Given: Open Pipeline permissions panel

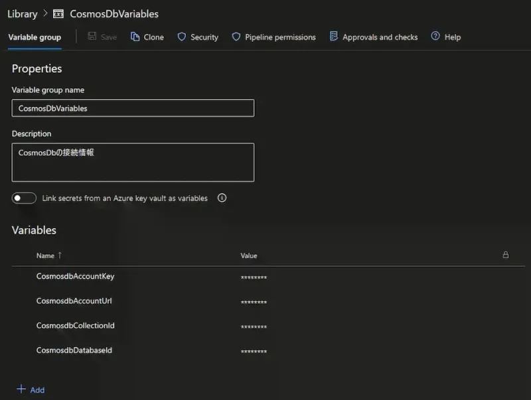Looking at the screenshot, I should 275,37.
